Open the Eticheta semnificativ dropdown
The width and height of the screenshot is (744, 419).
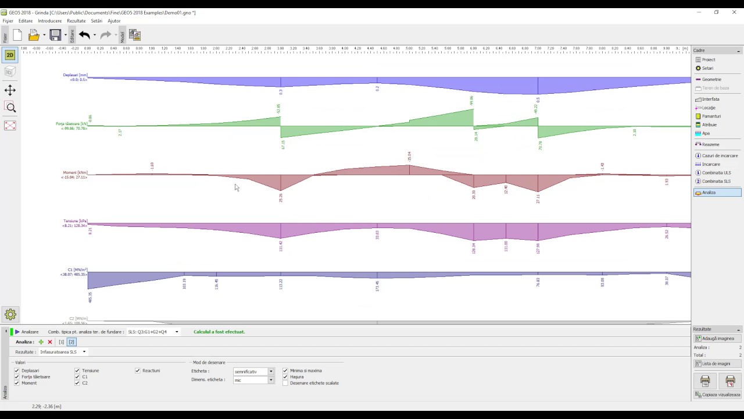pos(253,371)
